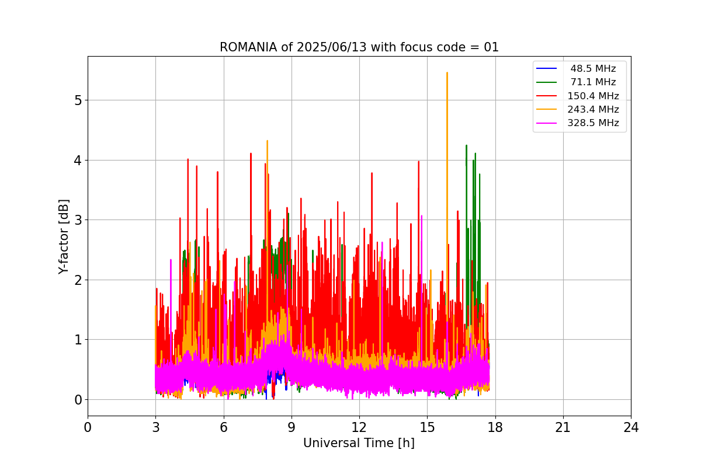Select the '150.4 MHz' legend label
The image size is (701, 467).
[593, 96]
